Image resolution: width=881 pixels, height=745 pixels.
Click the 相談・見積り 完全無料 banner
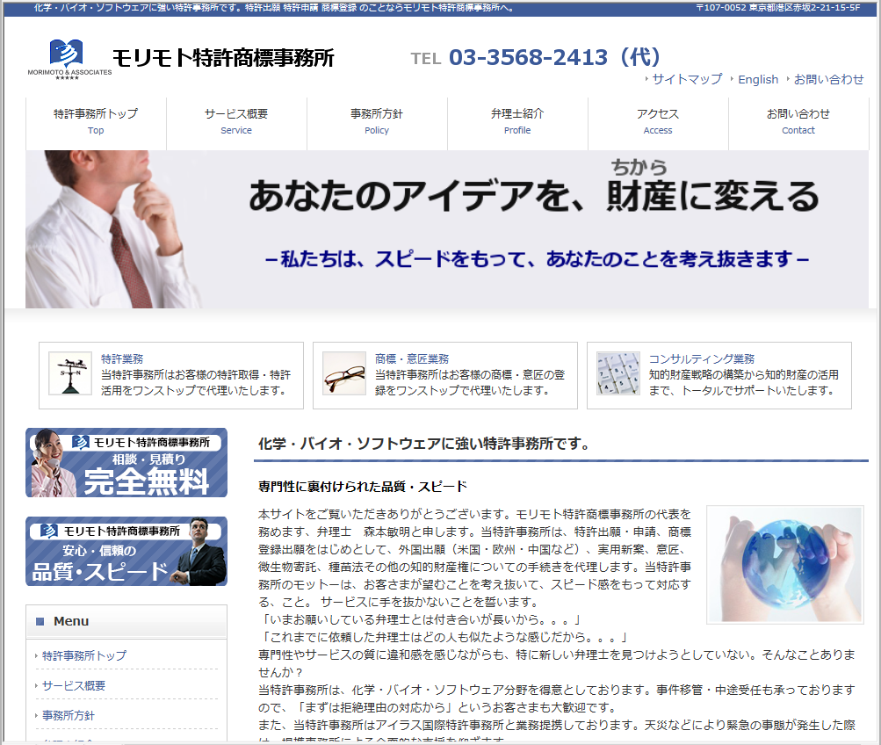[x=126, y=462]
